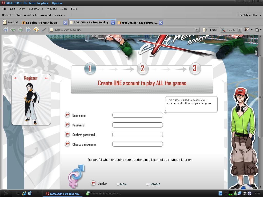This screenshot has height=197, width=263.
Task: Click the red arrow icon beside Password
Action: tap(67, 125)
